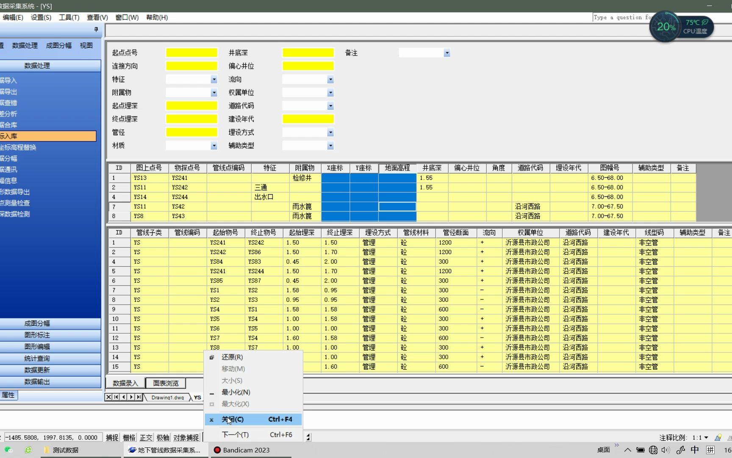Click the 地下管线数据采集系统 taskbar button
The height and width of the screenshot is (458, 732).
pos(166,450)
